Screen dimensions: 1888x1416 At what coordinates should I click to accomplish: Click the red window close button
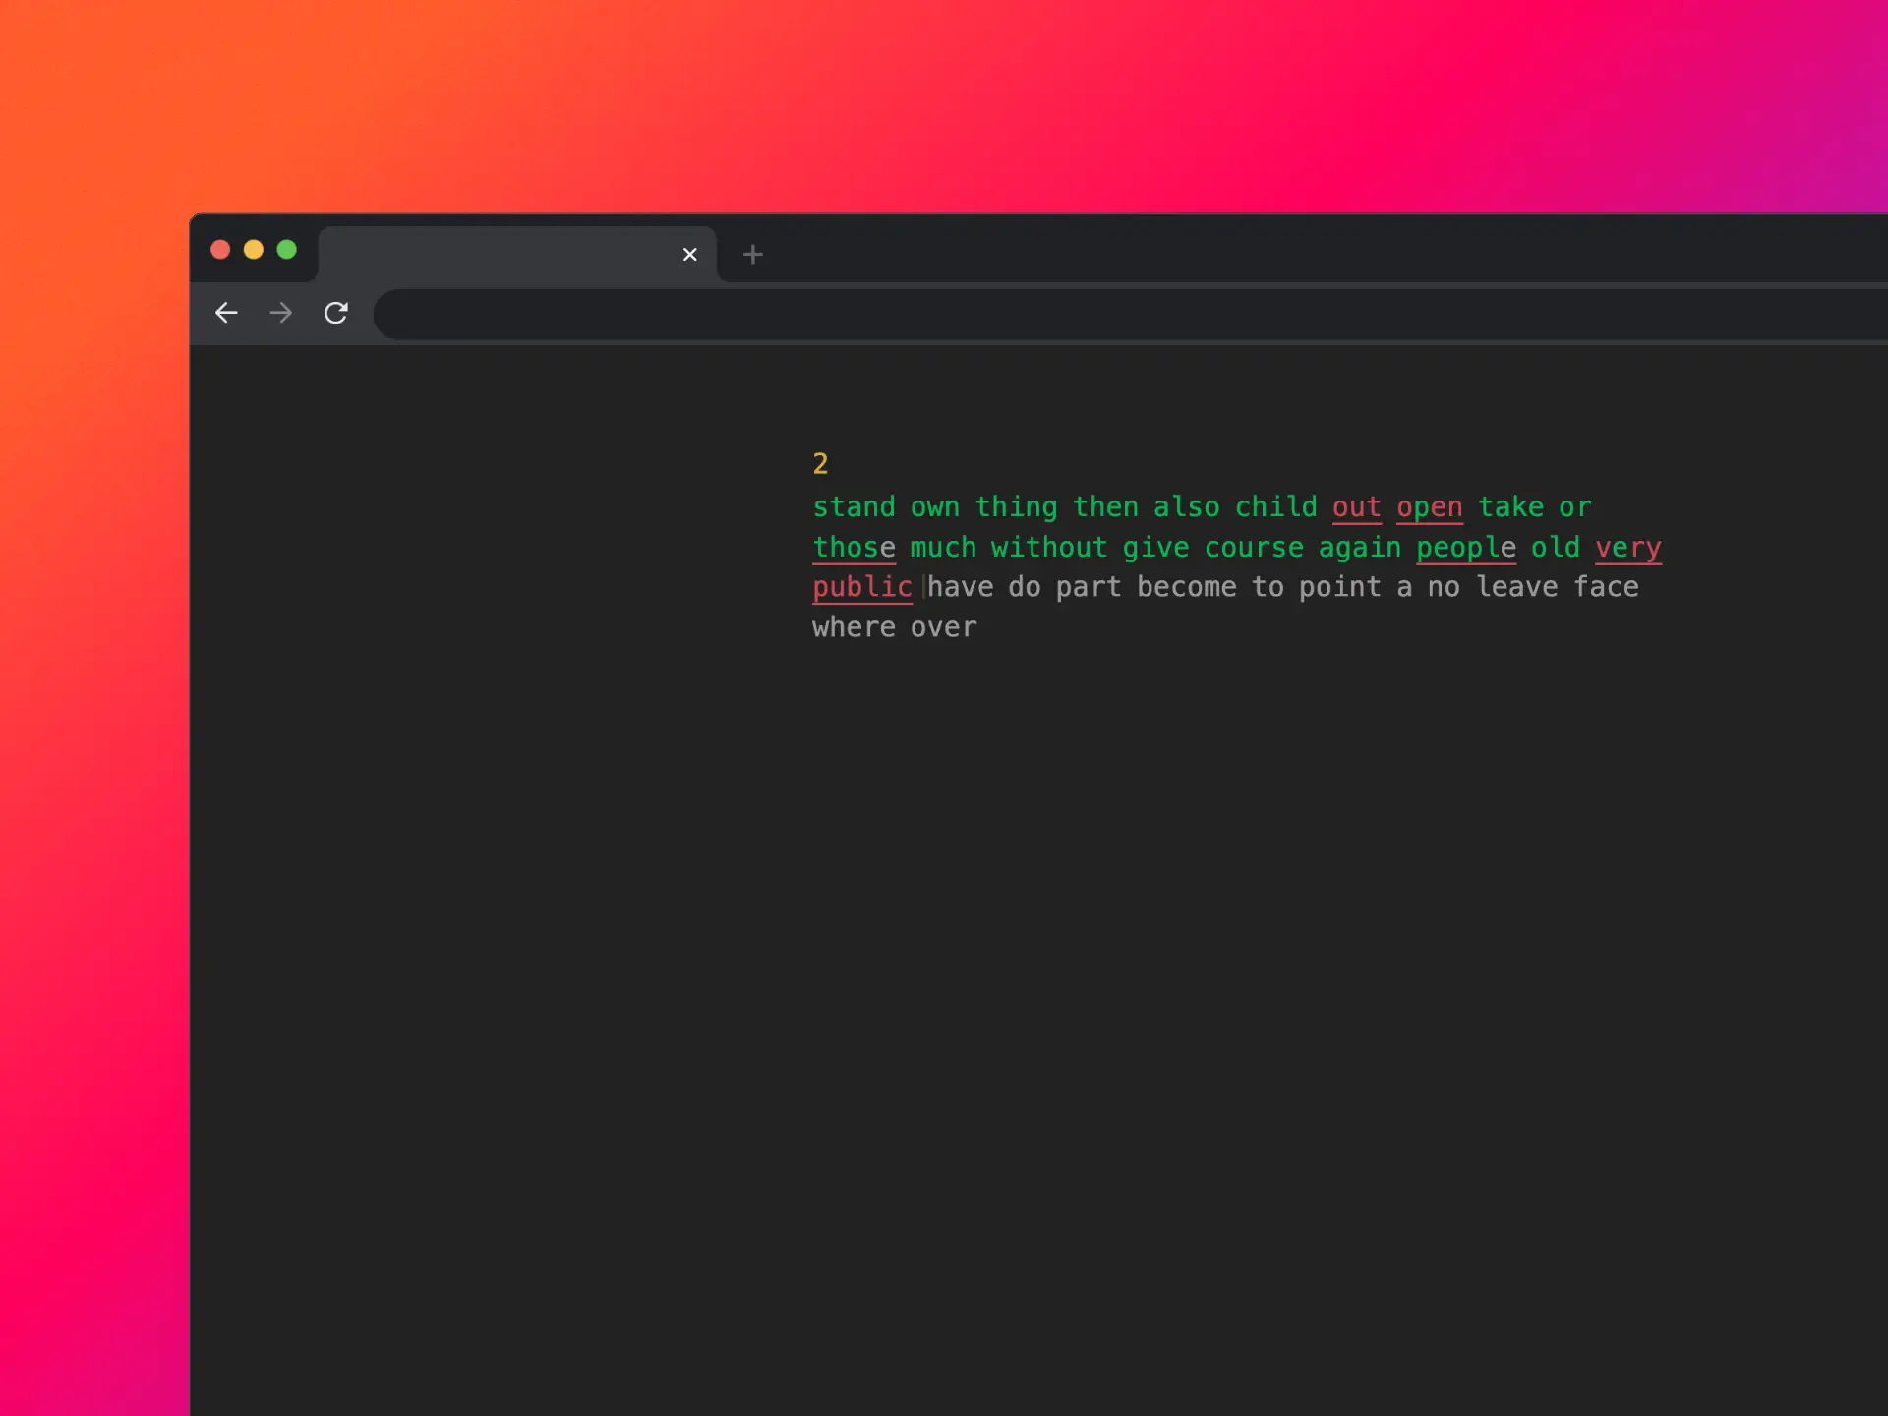pos(220,250)
